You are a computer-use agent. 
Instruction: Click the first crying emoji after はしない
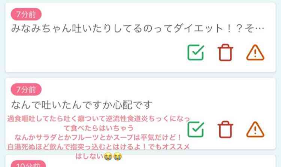pos(108,157)
